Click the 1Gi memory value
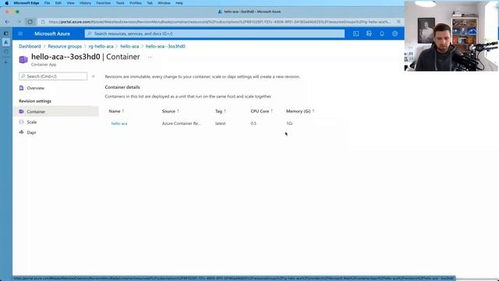 tap(289, 123)
